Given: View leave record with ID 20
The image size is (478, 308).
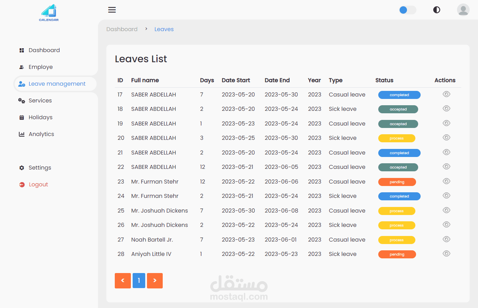Looking at the screenshot, I should (x=446, y=137).
